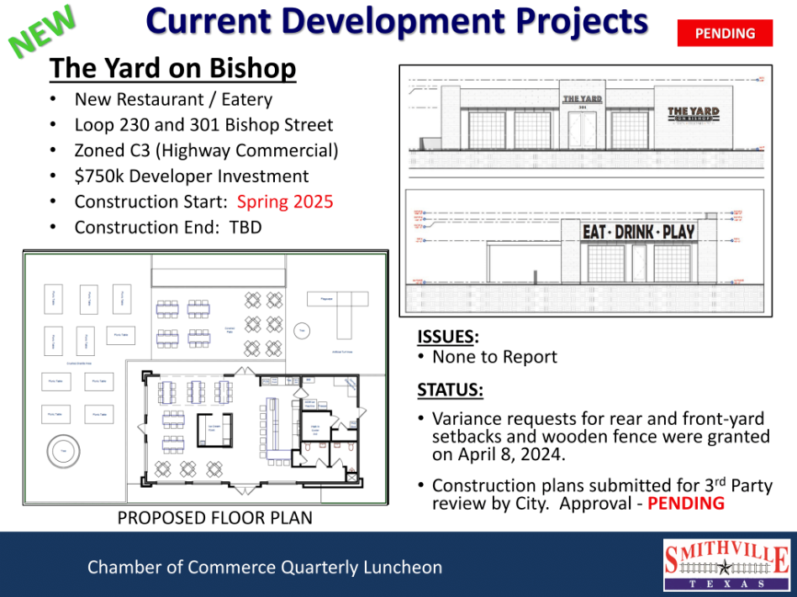Click the heading 'The Yard on Bishop'
Image resolution: width=797 pixels, height=597 pixels.
point(173,67)
